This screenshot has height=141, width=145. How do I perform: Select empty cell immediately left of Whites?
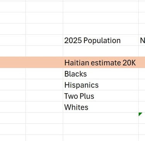[44, 107]
